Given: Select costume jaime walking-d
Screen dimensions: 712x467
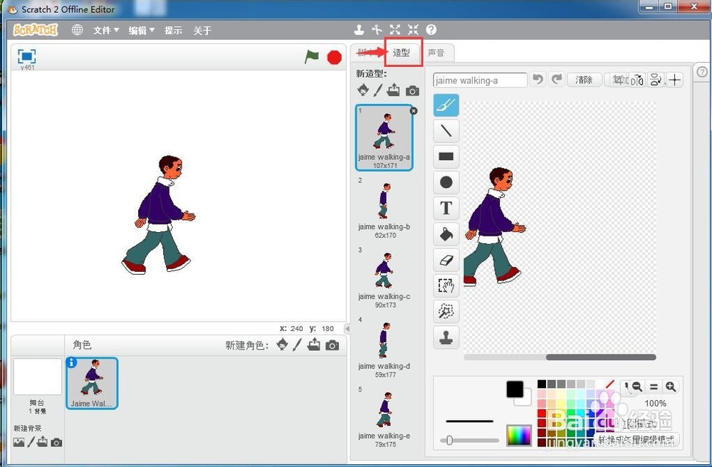Looking at the screenshot, I should click(384, 347).
